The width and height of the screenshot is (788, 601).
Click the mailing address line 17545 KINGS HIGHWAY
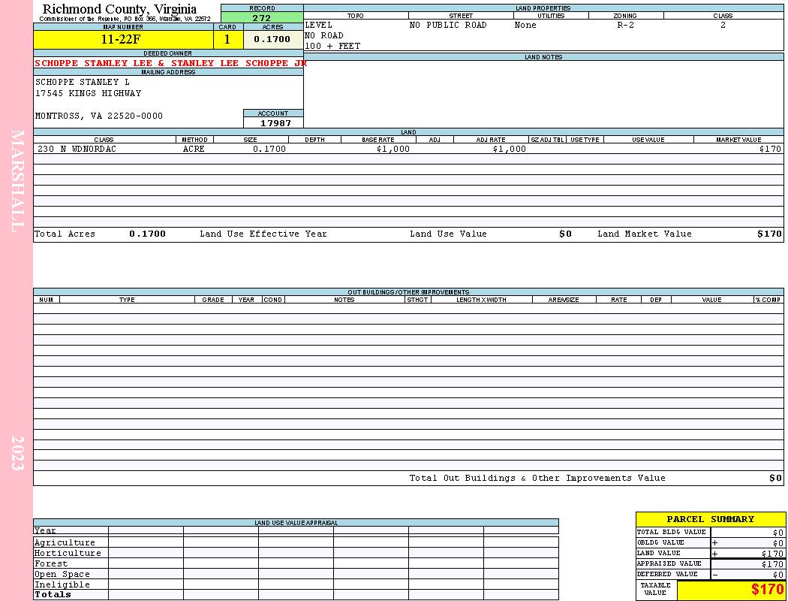[88, 94]
